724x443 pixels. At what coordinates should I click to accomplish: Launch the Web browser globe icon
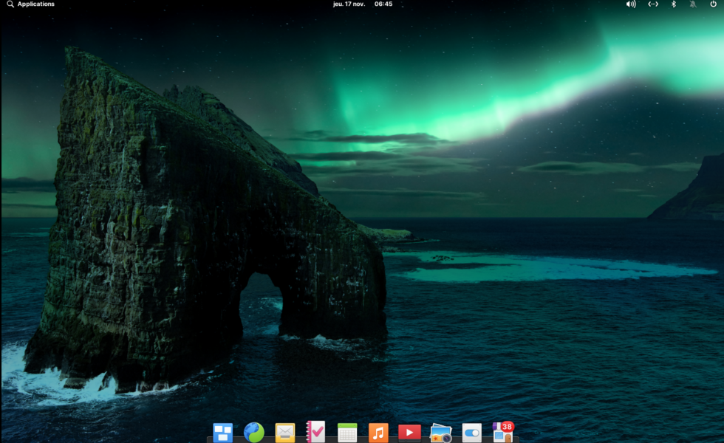click(254, 433)
